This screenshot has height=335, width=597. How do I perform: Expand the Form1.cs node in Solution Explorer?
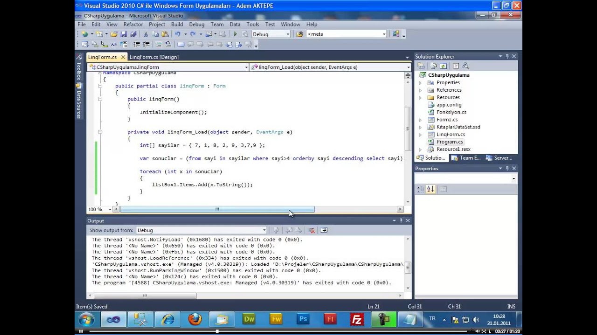click(420, 120)
